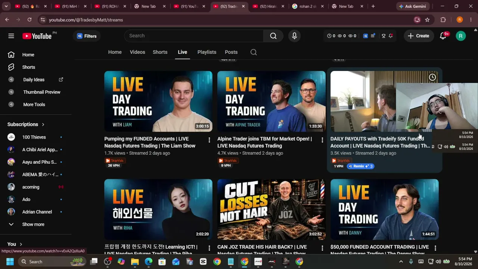Open options menu for Danny Show video
The height and width of the screenshot is (269, 478).
435,248
